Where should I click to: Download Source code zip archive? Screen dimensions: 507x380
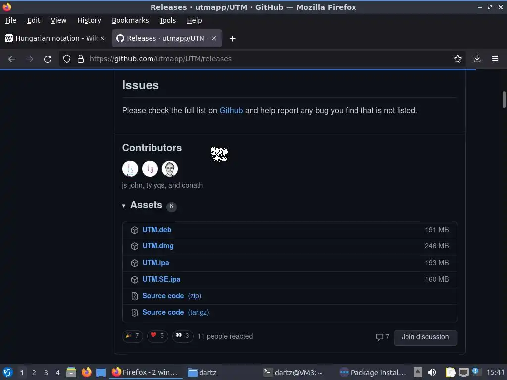coord(171,296)
